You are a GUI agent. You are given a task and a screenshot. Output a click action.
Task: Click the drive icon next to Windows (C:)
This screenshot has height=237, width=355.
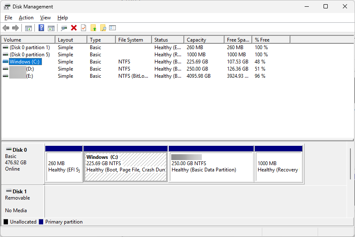click(5, 62)
